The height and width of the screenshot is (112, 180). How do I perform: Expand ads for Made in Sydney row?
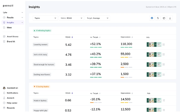164,100
